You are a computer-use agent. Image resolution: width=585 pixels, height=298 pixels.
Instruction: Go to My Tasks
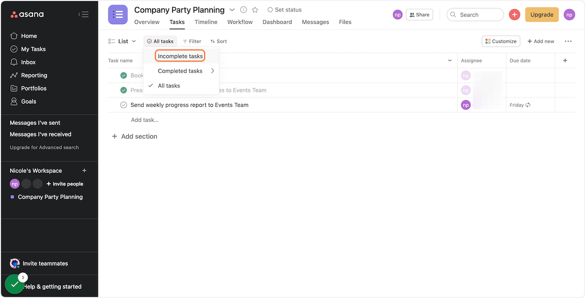[x=28, y=49]
